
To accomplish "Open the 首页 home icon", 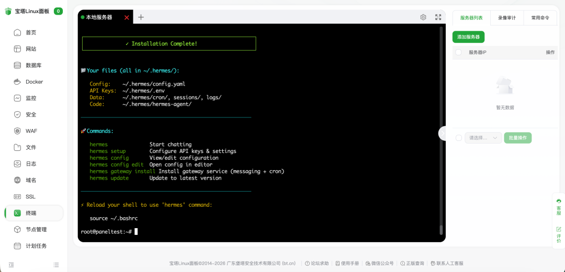I will 17,33.
